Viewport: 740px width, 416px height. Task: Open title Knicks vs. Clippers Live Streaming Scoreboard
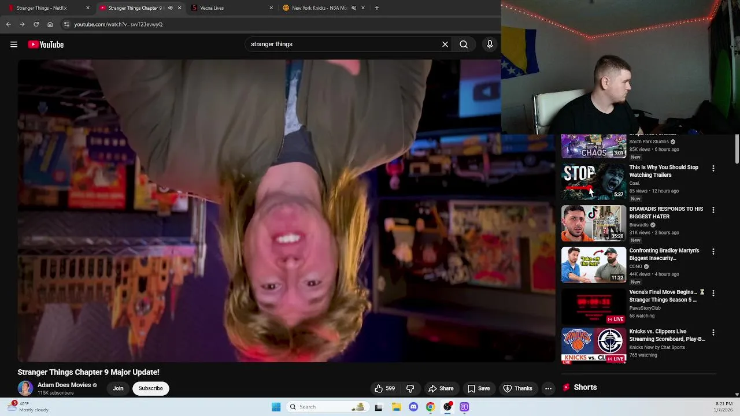click(x=667, y=335)
